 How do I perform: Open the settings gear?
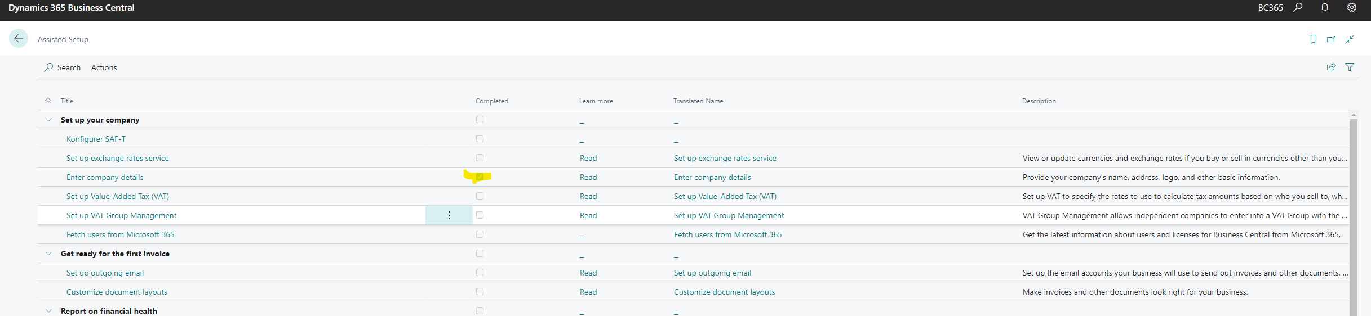[1352, 8]
